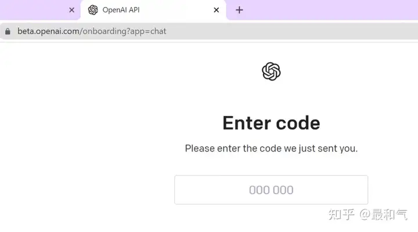
Task: Click the word 'code' in the heading
Action: click(x=298, y=123)
